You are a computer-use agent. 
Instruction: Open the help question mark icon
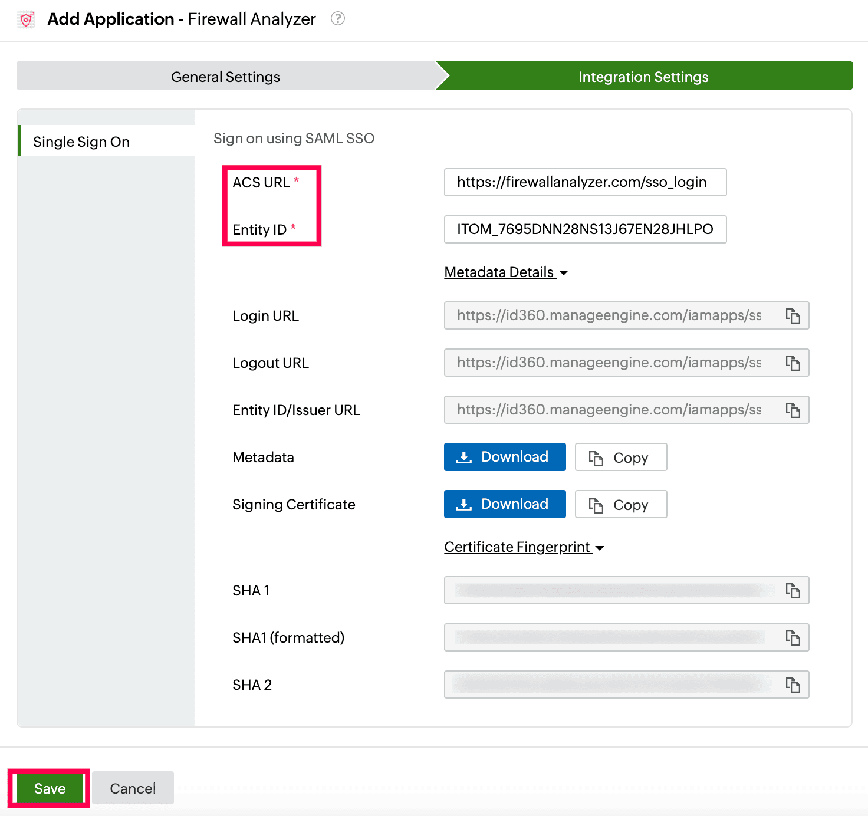click(338, 19)
